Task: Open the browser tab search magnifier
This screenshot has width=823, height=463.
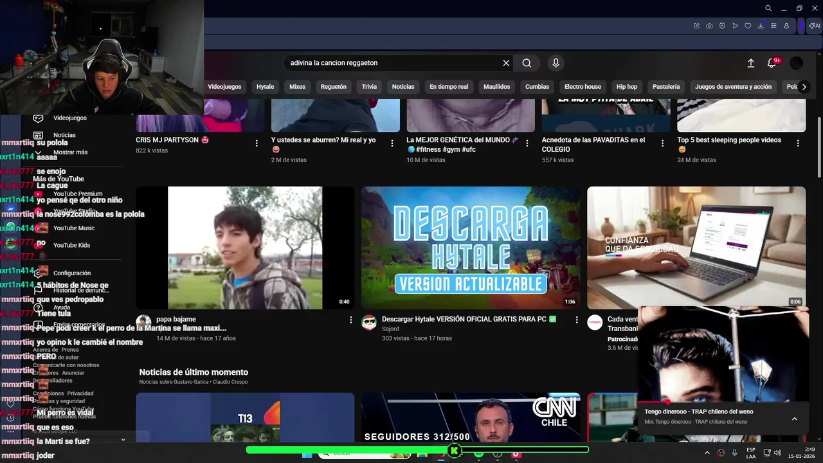Action: click(x=768, y=8)
